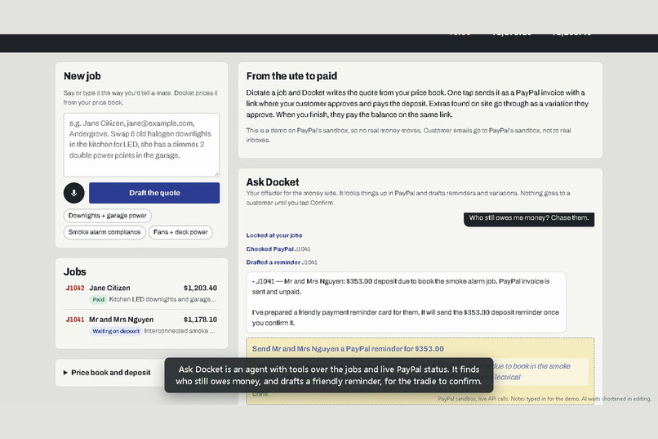Screen dimensions: 658x439
Task: Click the Waiting on deposit badge
Action: (x=116, y=331)
